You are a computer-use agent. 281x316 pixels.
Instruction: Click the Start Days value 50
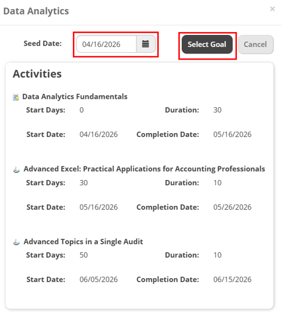[84, 255]
